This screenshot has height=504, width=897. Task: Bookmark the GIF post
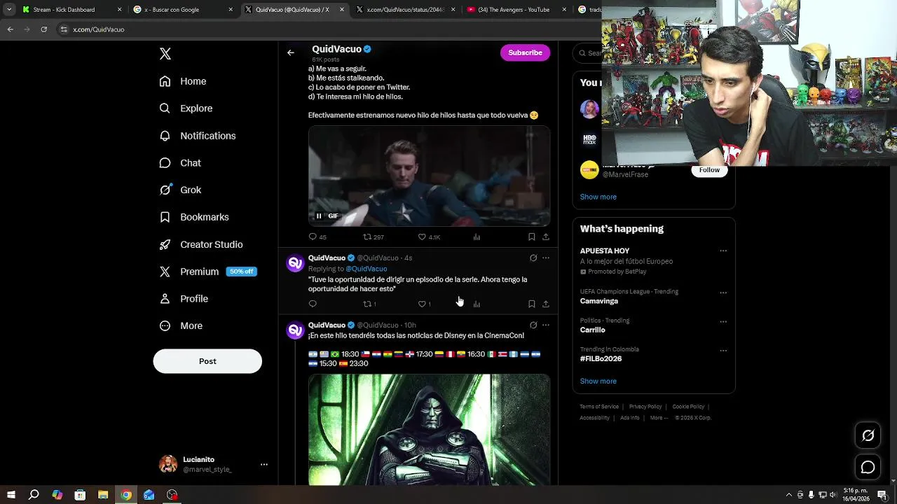(532, 237)
